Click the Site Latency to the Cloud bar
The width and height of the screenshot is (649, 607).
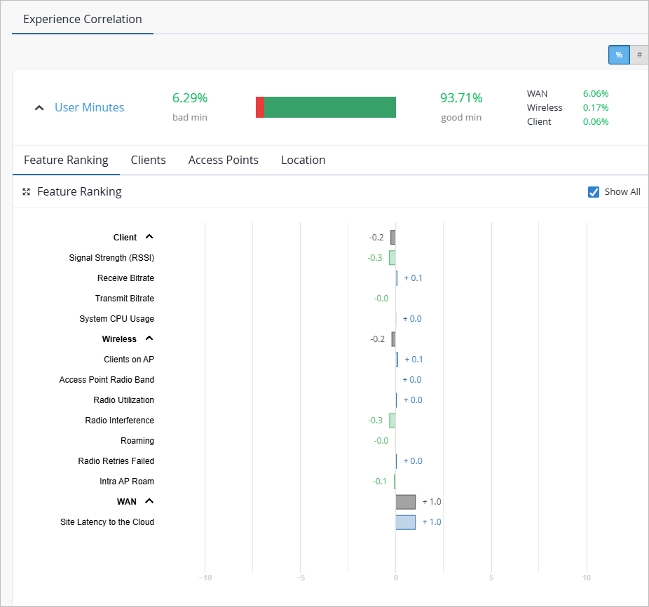tap(406, 522)
